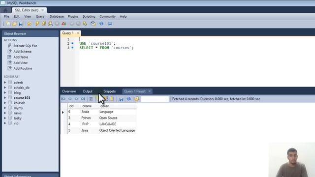The image size is (315, 177).
Task: Switch to the Snippets tab
Action: (109, 91)
